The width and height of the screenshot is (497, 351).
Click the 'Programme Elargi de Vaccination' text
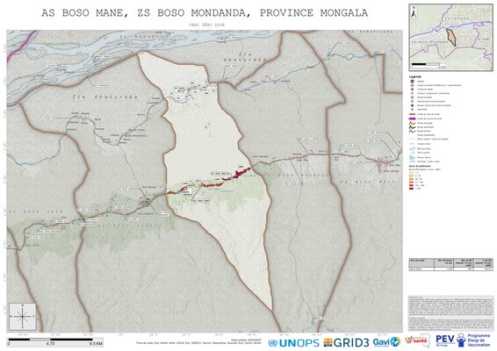479,340
